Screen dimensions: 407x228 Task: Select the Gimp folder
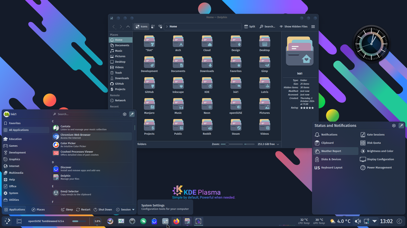[264, 64]
